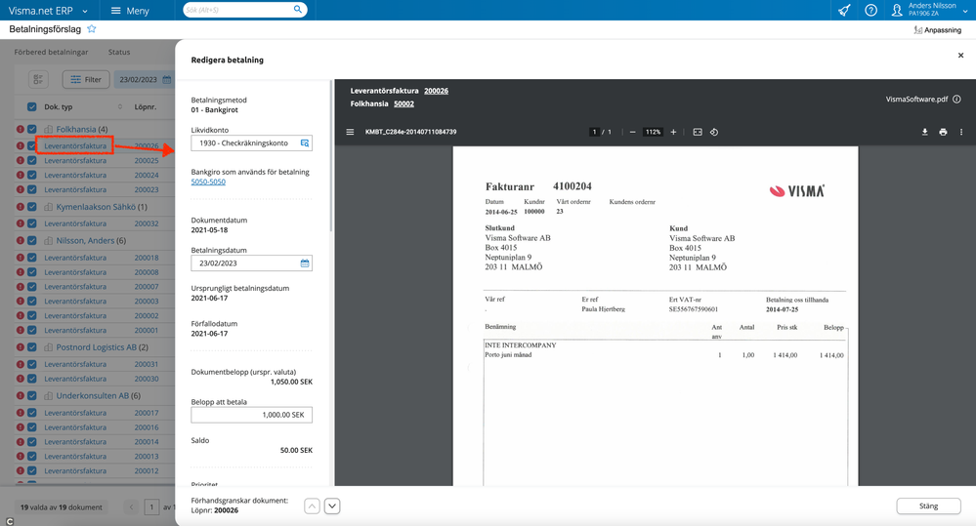Screen dimensions: 976x526
Task: Open the PDF viewer sidebar menu icon
Action: click(350, 132)
